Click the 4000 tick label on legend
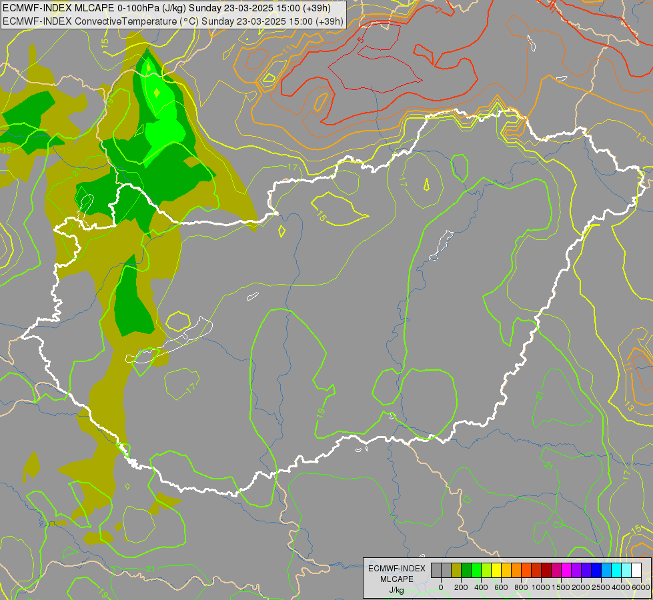 [x=621, y=587]
